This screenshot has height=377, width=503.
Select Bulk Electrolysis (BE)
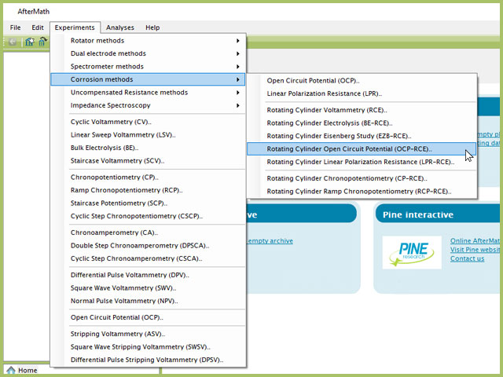click(x=148, y=148)
